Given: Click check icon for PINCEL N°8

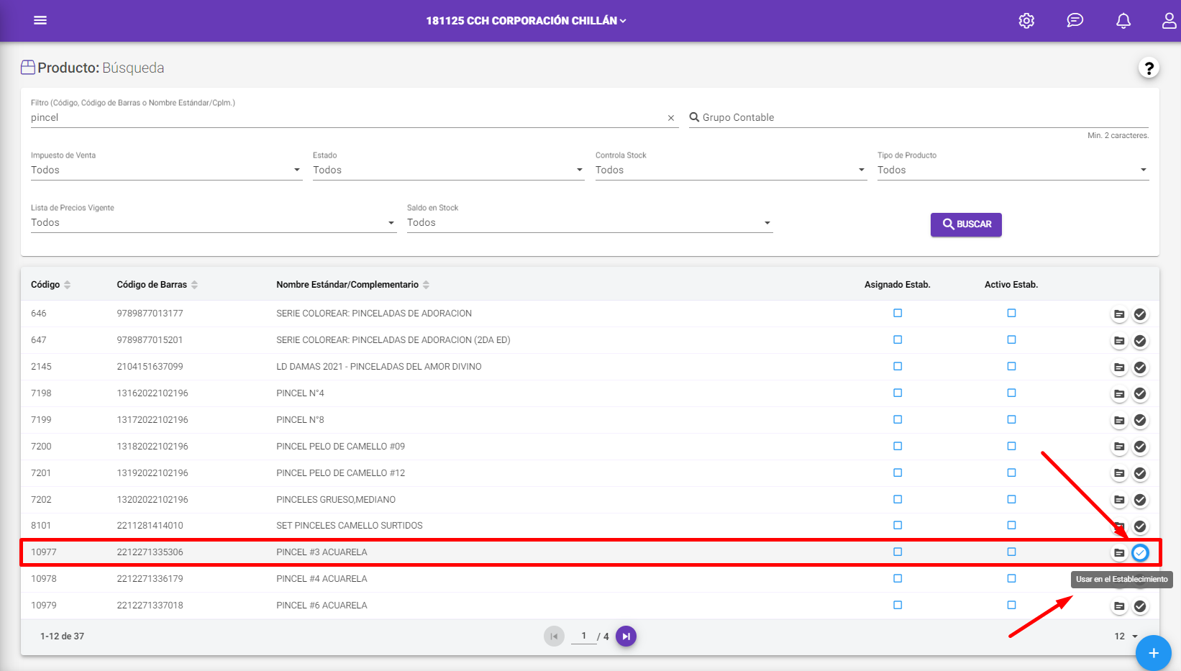Looking at the screenshot, I should tap(1140, 421).
